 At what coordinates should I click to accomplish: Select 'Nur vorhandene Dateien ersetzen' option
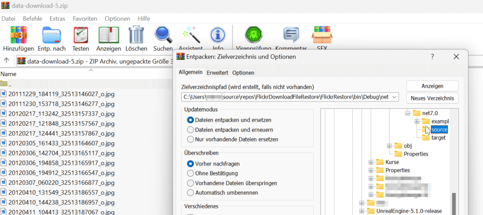(x=191, y=140)
